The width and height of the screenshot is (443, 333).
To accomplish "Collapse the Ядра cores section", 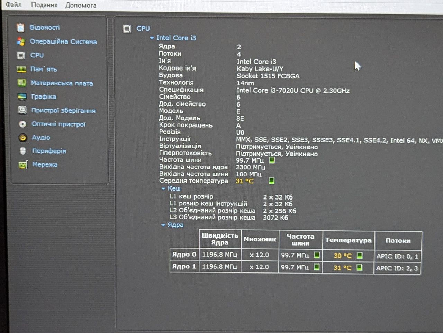I will click(x=163, y=225).
